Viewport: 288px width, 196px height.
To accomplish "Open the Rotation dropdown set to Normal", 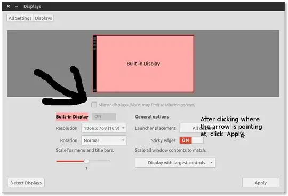I will (104, 140).
